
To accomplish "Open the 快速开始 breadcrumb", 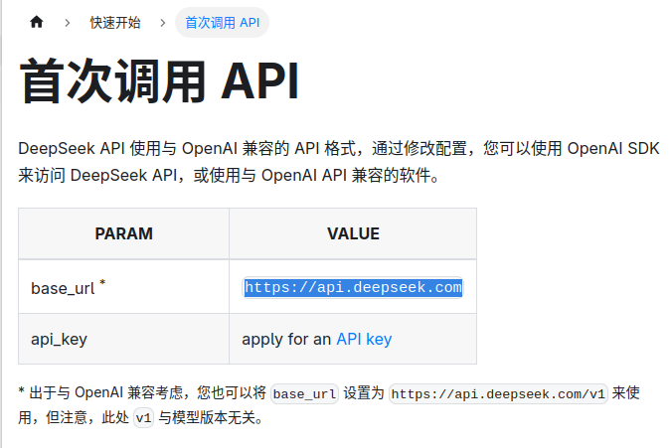I will tap(115, 23).
